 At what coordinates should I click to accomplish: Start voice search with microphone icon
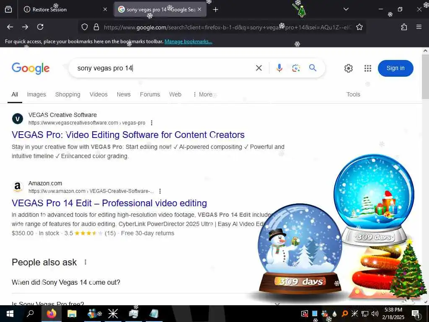coord(279,68)
